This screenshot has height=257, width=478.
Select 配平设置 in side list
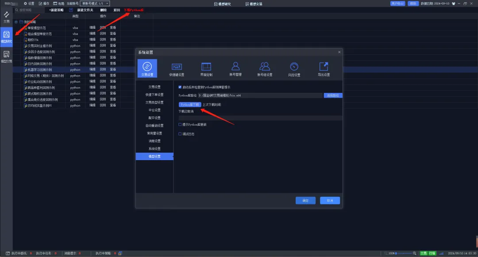154,118
